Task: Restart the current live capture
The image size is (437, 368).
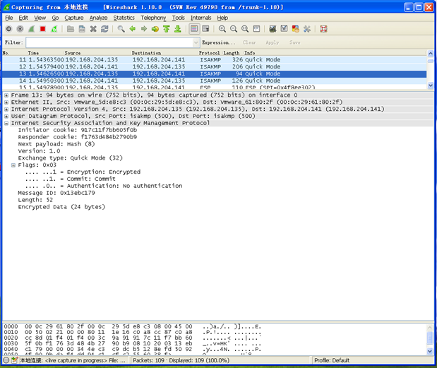Action: click(x=54, y=29)
